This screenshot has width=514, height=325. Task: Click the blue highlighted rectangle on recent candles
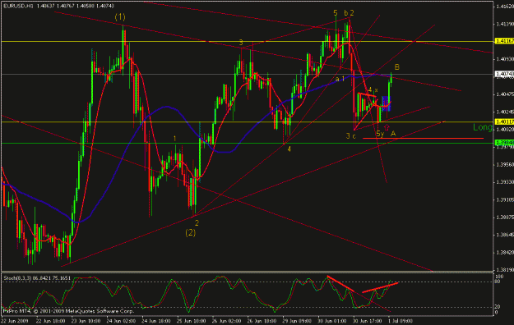[x=387, y=103]
